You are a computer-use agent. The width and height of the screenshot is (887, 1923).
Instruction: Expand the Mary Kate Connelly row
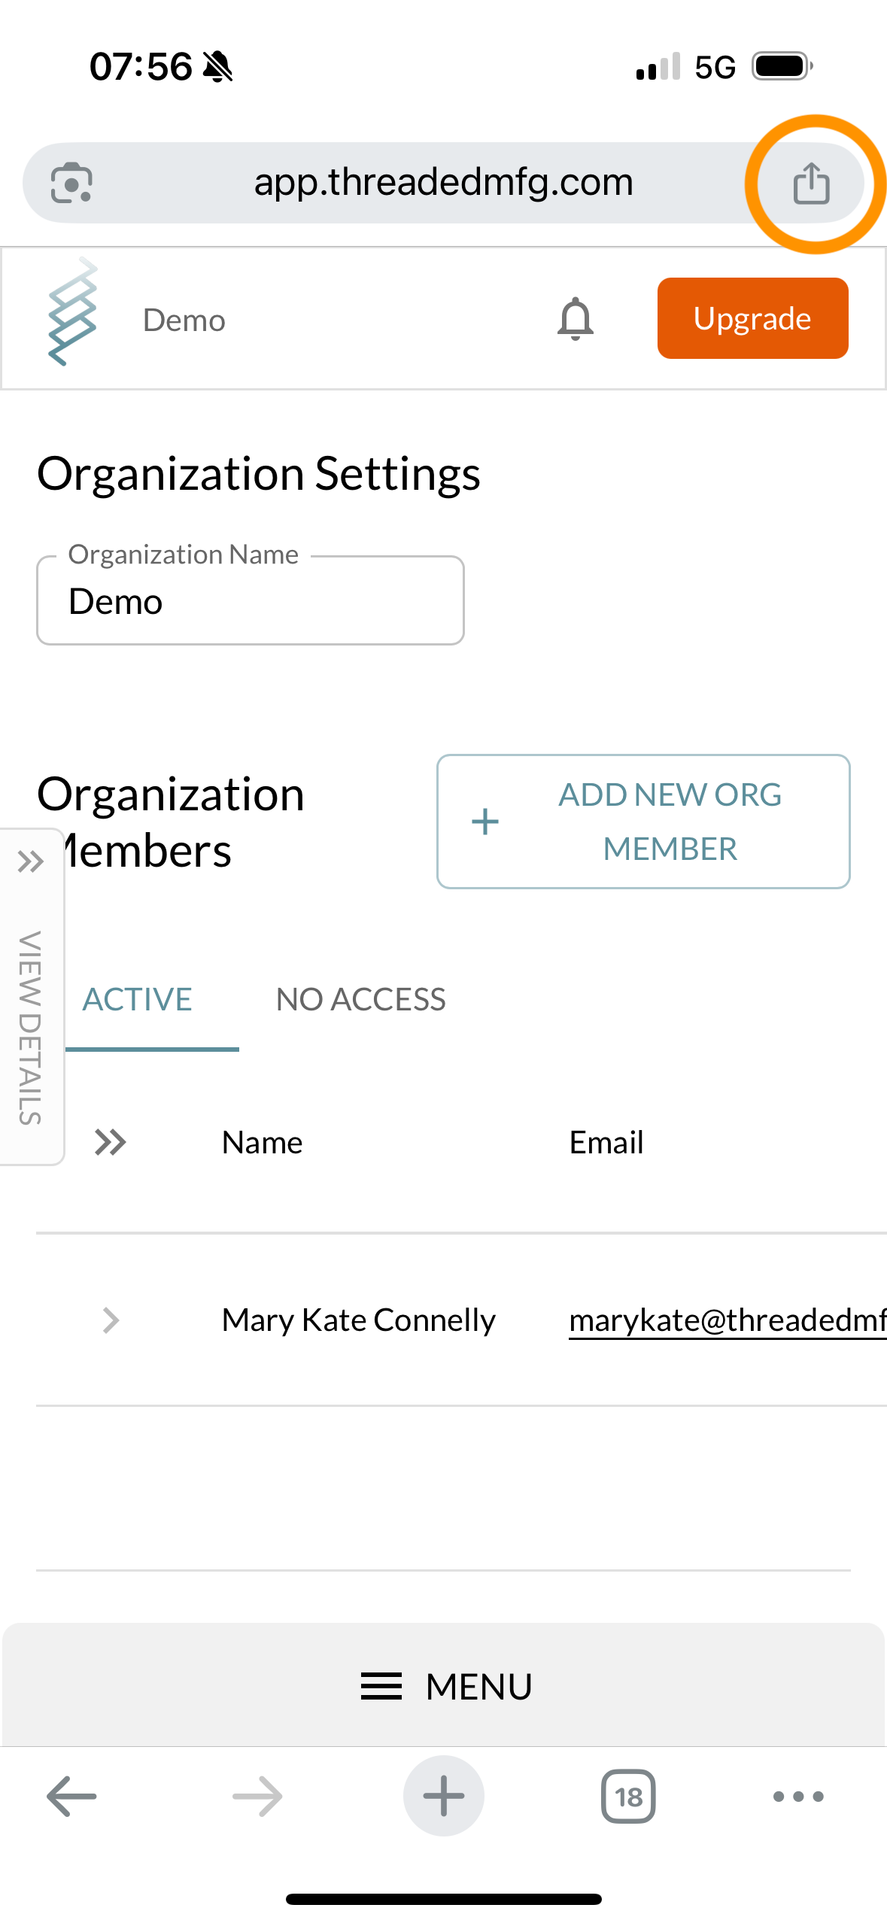pos(111,1320)
